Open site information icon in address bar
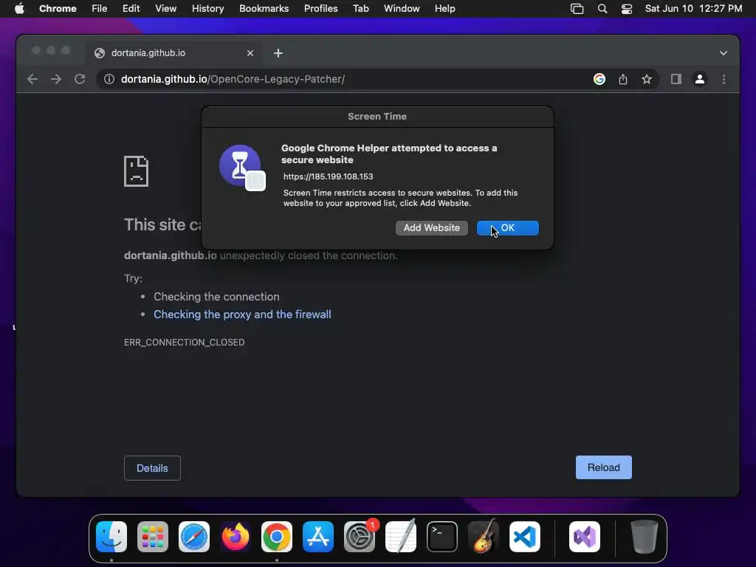Image resolution: width=756 pixels, height=567 pixels. tap(109, 79)
